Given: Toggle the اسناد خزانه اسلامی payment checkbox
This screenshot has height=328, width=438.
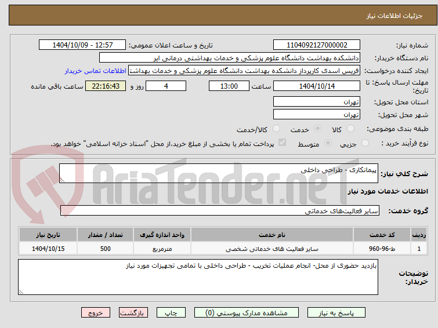Looking at the screenshot, I should pos(283,143).
